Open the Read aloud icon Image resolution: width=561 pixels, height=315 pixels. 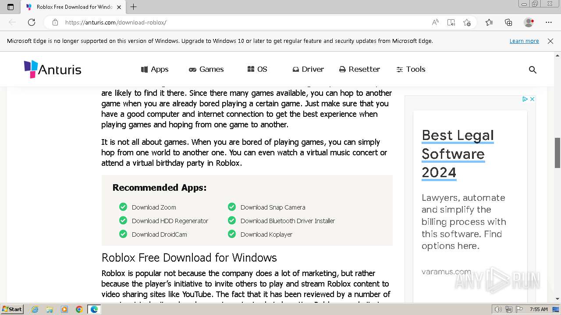coord(435,22)
